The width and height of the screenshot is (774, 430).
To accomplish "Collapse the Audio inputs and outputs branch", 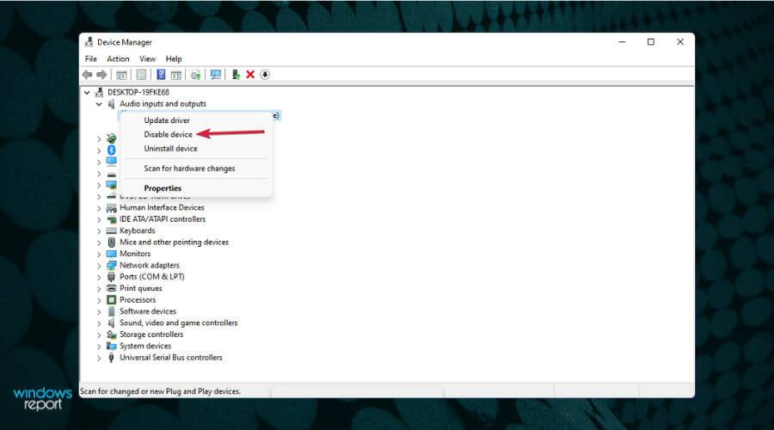I will tap(99, 104).
